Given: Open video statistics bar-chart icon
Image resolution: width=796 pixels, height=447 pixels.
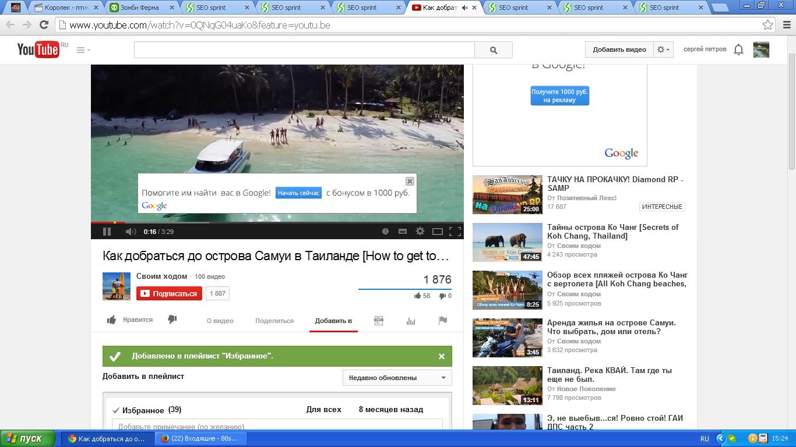Looking at the screenshot, I should [411, 321].
